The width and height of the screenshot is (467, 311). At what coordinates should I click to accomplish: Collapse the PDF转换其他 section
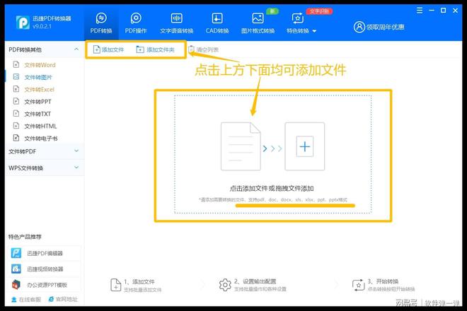coord(76,49)
